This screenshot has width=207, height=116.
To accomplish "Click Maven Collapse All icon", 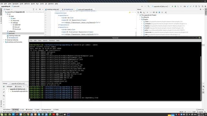I will point(162,12).
